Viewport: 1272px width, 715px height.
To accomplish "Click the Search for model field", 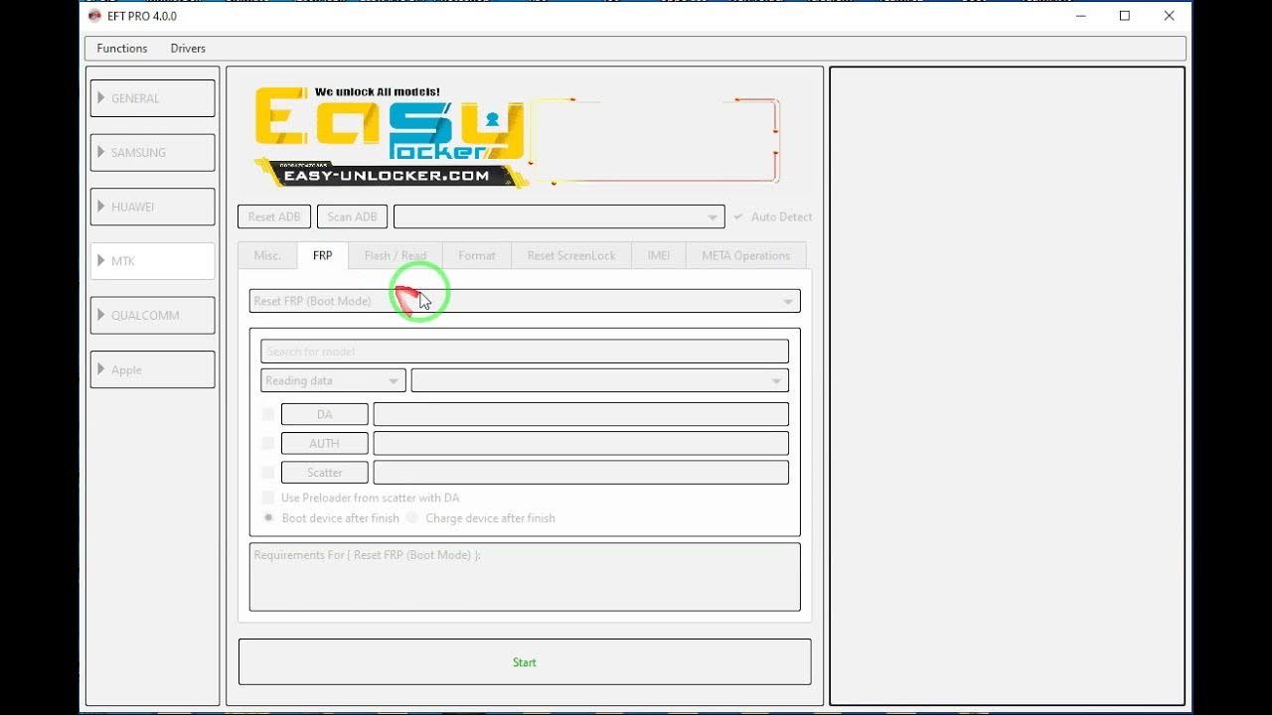I will [525, 352].
